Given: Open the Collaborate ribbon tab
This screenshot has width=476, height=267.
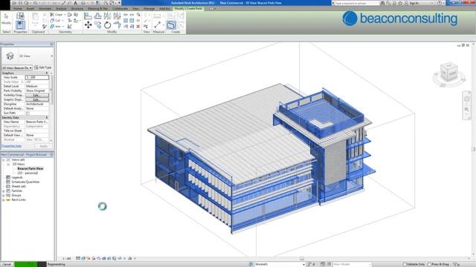Looking at the screenshot, I should (x=120, y=8).
